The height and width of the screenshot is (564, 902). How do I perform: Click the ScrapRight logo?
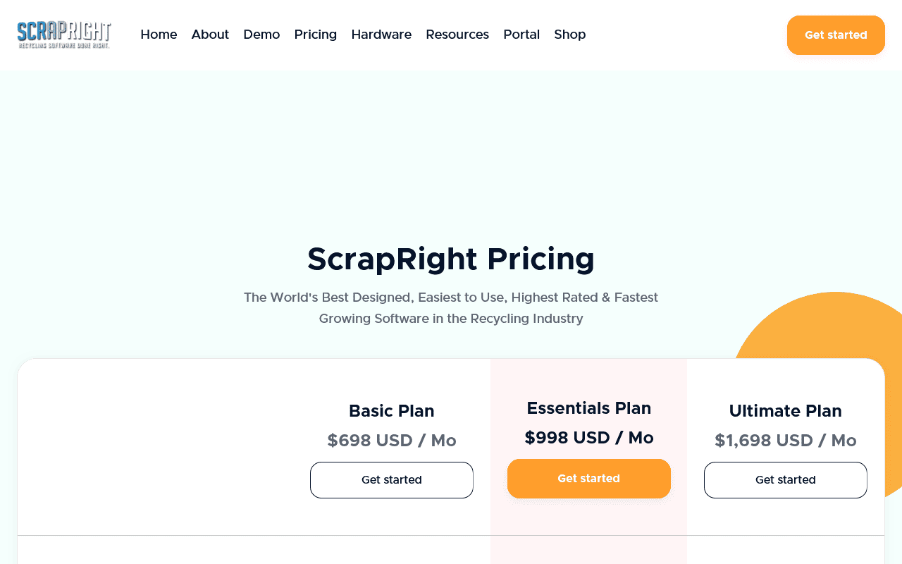click(63, 34)
